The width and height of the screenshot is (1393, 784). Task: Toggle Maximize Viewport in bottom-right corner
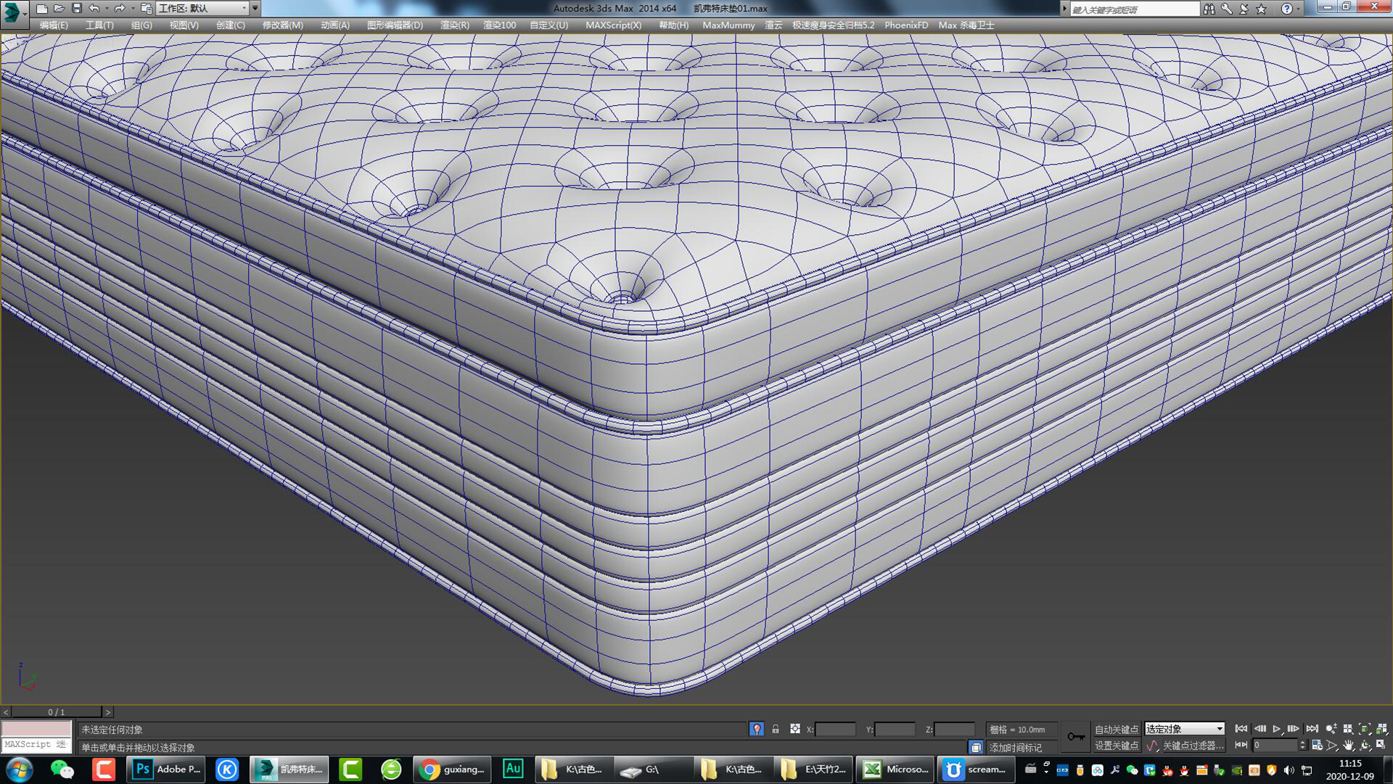pyautogui.click(x=1381, y=746)
